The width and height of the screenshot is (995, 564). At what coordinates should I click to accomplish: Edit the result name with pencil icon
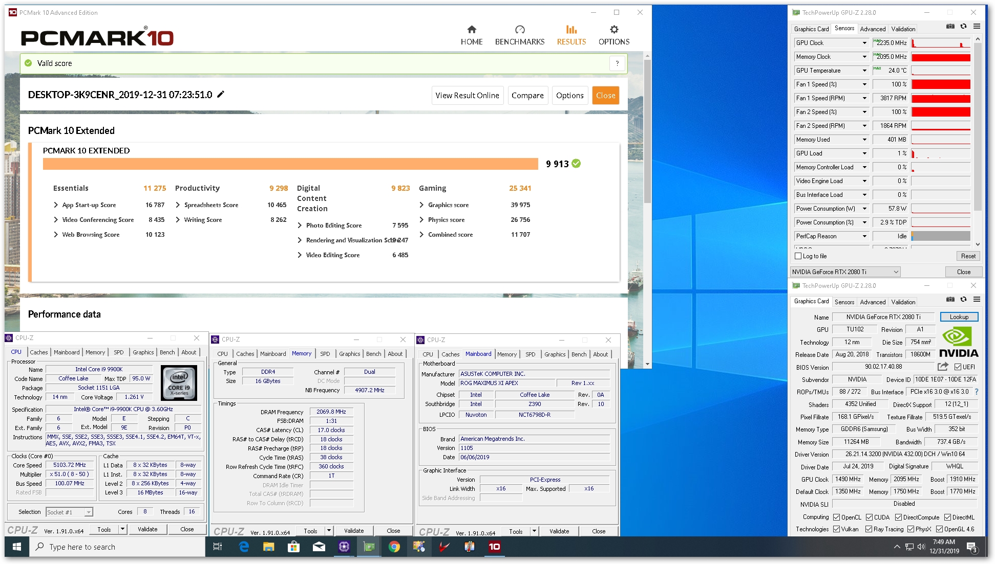pos(221,94)
